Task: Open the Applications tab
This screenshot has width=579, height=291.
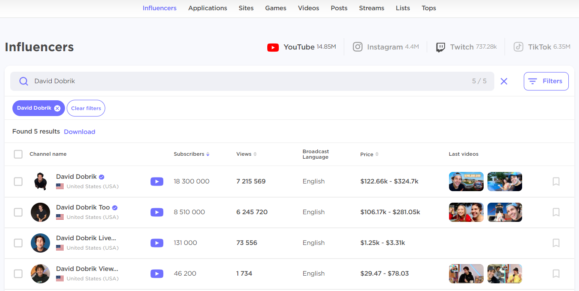Action: tap(208, 8)
